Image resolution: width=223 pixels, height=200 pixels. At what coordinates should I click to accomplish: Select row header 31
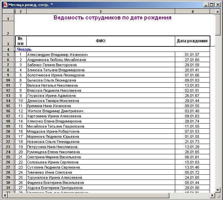8,188
